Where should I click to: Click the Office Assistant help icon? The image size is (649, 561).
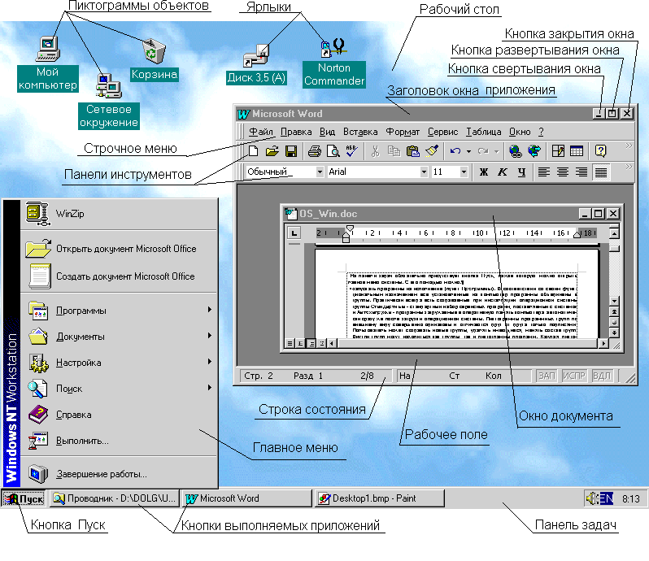[x=600, y=151]
